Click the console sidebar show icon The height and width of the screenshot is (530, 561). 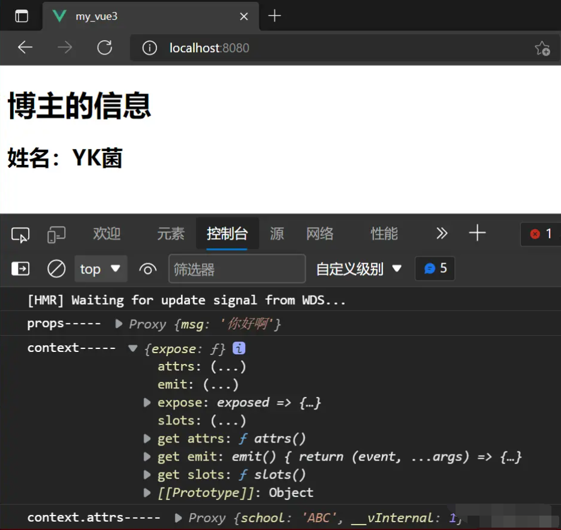(x=20, y=269)
